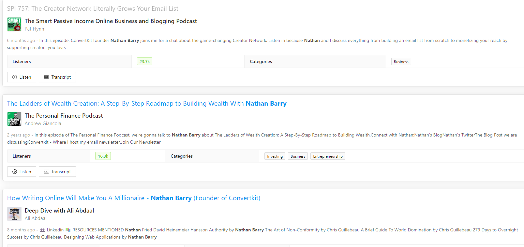Listen to the SPI 757 episode
The width and height of the screenshot is (524, 247).
22,77
